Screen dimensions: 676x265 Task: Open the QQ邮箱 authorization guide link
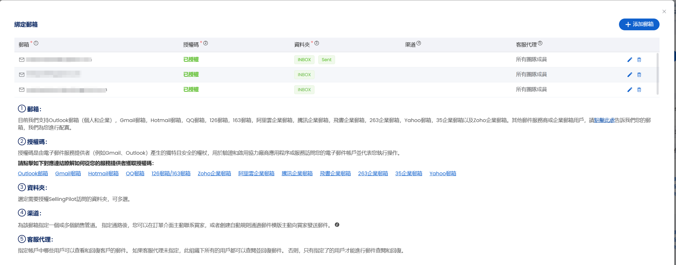point(135,173)
